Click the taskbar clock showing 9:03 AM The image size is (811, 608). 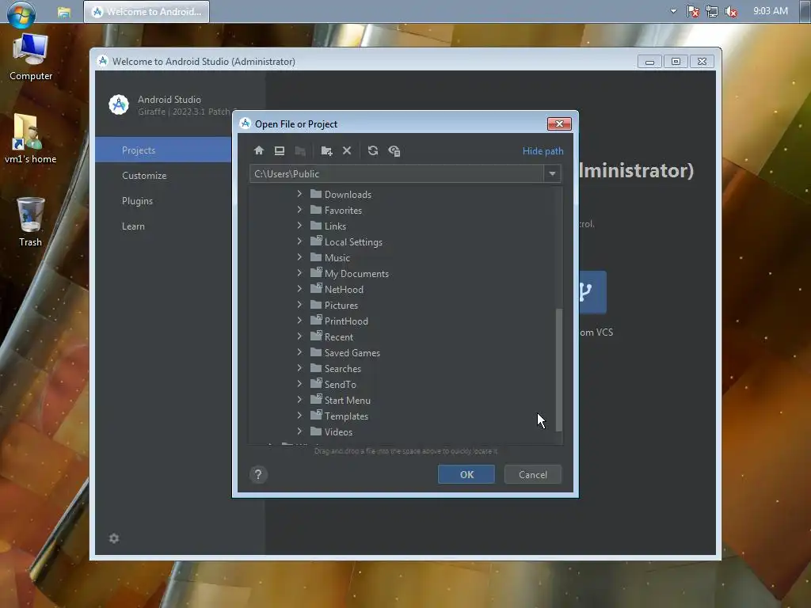(770, 11)
